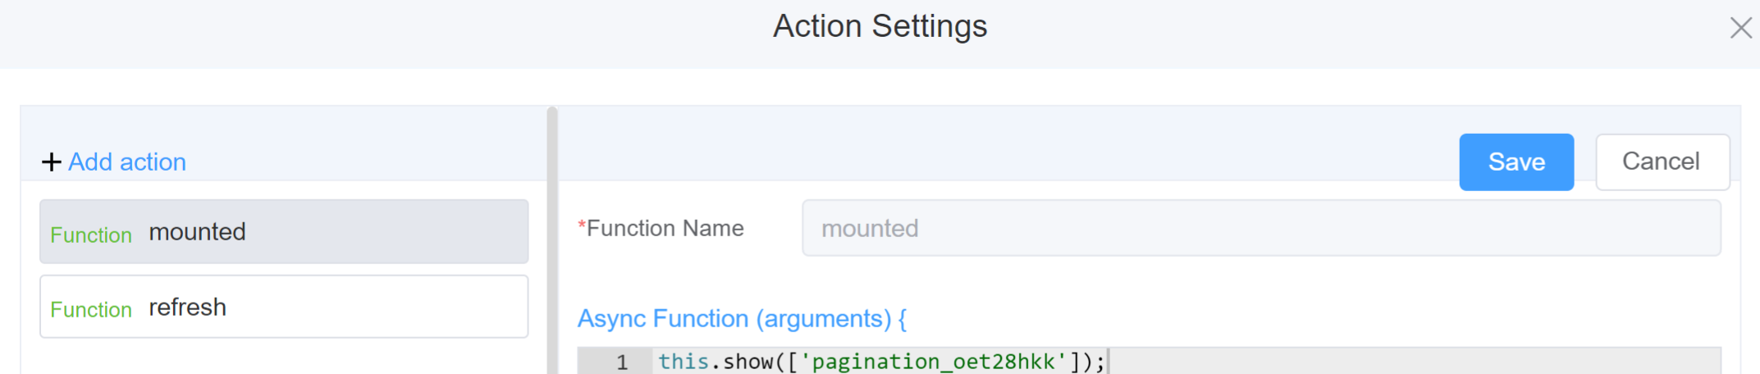Click the Action Settings dialog title
The height and width of the screenshot is (374, 1760).
tap(880, 27)
